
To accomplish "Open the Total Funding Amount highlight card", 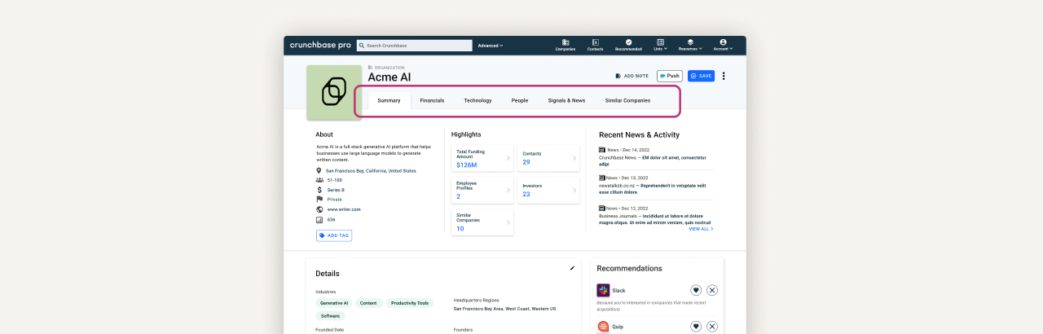I will (x=482, y=158).
